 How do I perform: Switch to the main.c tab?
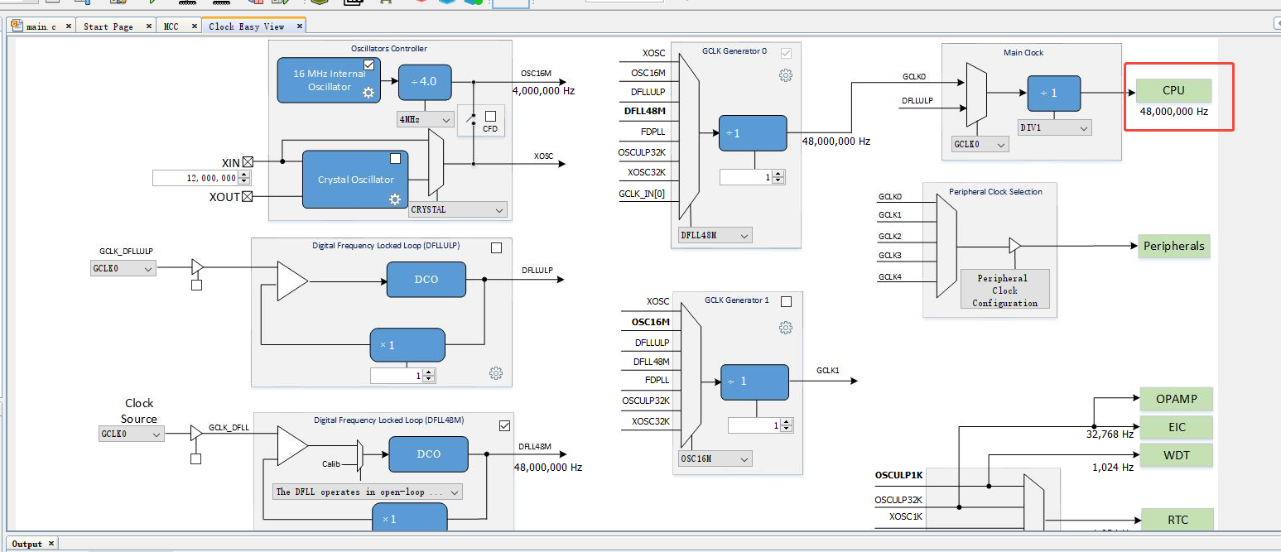point(41,26)
